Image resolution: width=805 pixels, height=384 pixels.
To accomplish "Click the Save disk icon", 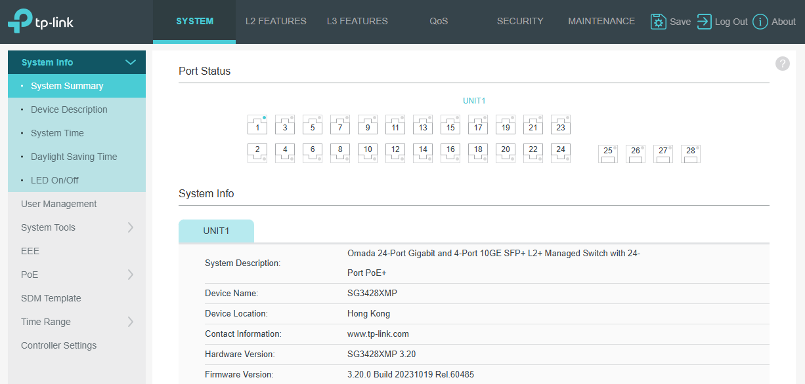I will (x=658, y=22).
